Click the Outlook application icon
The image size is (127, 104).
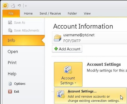tap(5, 6)
